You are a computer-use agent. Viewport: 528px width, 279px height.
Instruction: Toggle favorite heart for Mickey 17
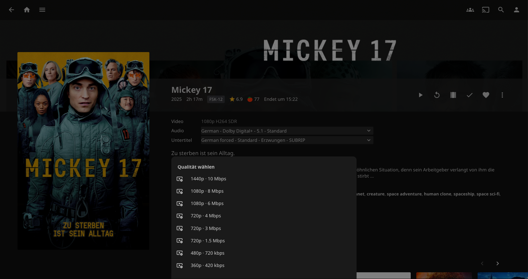[486, 95]
